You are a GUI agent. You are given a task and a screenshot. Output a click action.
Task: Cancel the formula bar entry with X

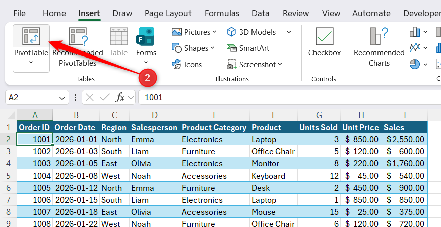pos(89,98)
